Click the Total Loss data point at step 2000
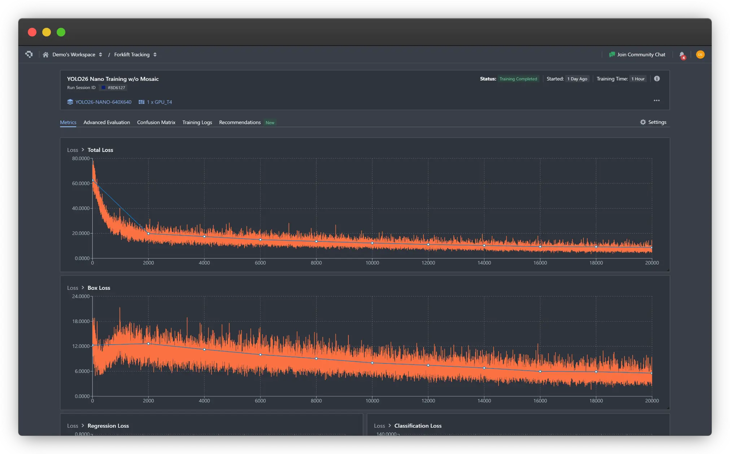The height and width of the screenshot is (454, 730). [x=148, y=233]
